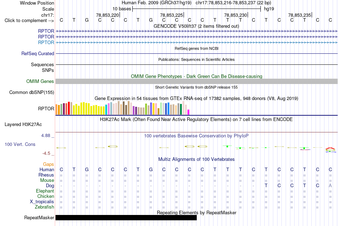Image resolution: width=338 pixels, height=226 pixels.
Task: Open the 'Click to complement' sequence label
Action: [29, 21]
